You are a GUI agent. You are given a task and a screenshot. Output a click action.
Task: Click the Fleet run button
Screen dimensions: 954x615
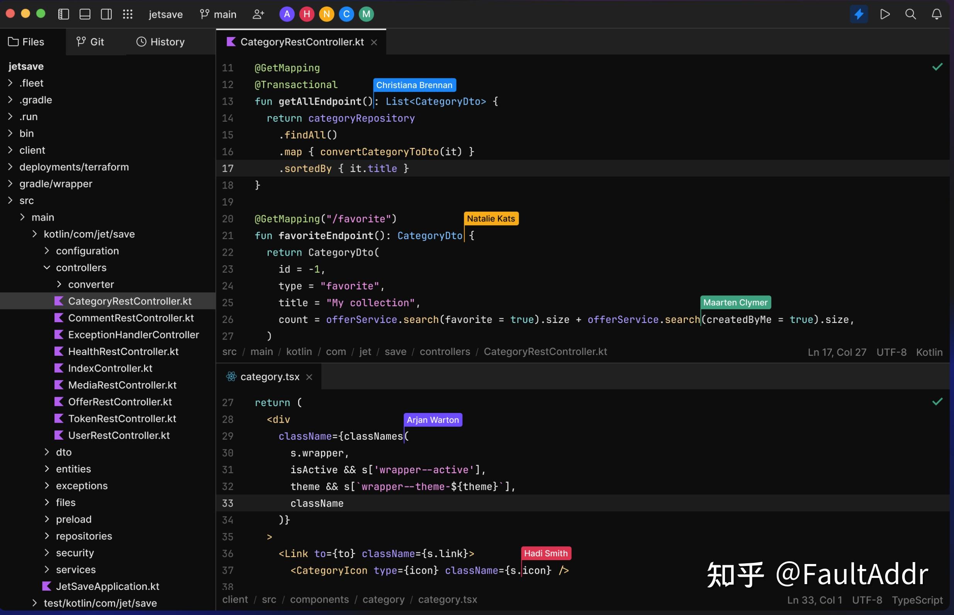coord(884,14)
